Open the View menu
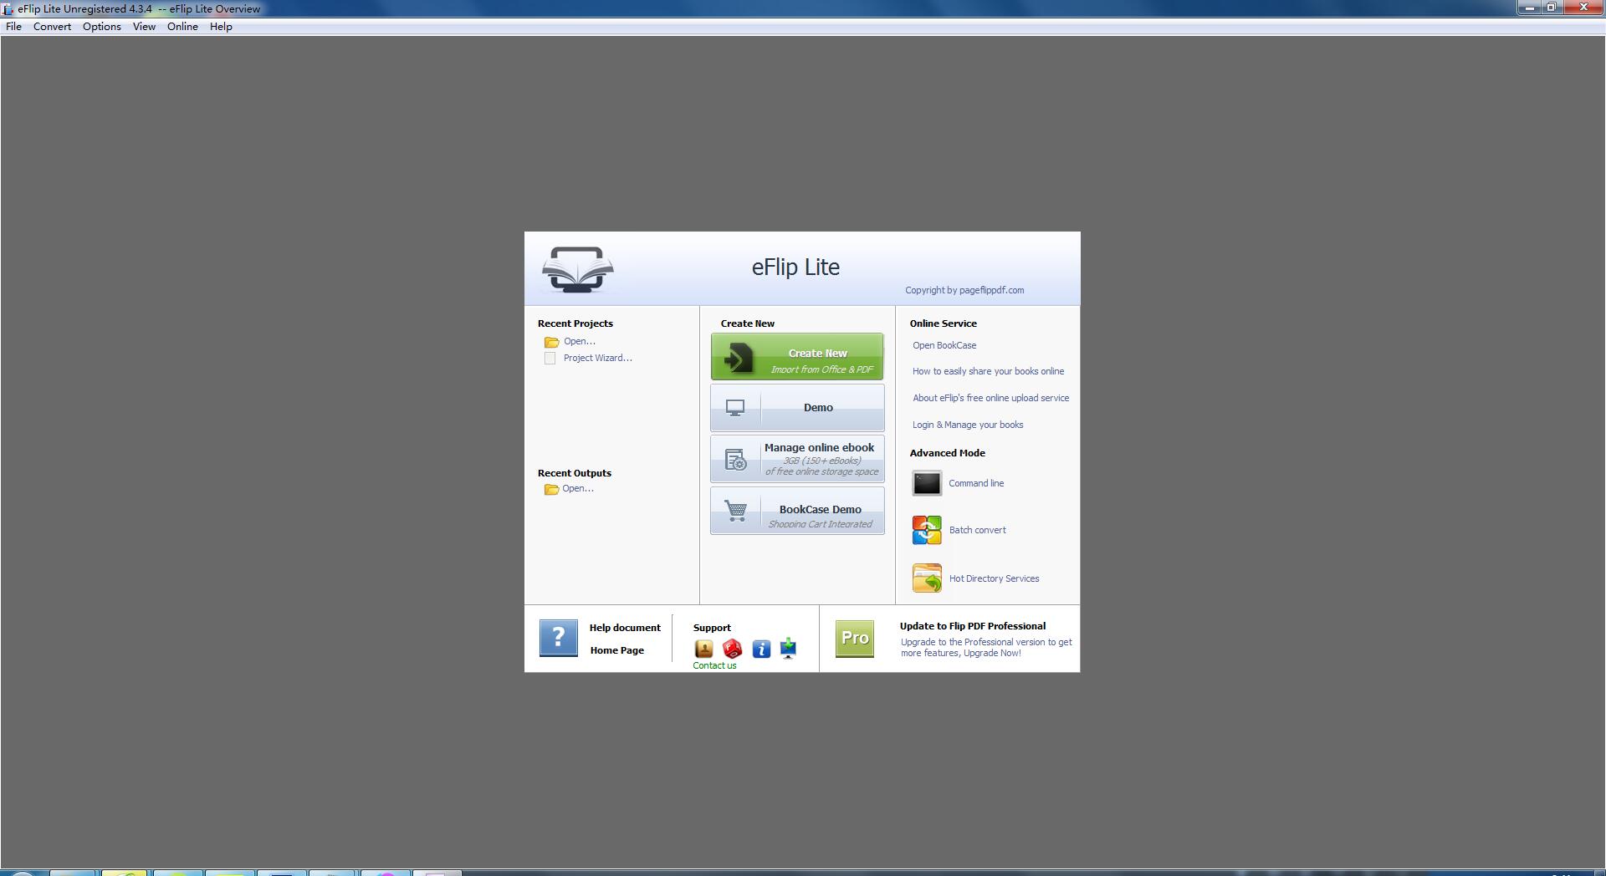 tap(144, 27)
